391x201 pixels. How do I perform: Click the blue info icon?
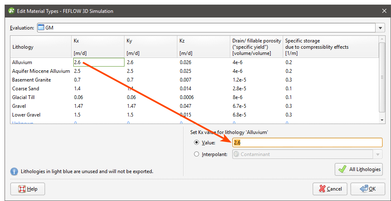coord(14,171)
